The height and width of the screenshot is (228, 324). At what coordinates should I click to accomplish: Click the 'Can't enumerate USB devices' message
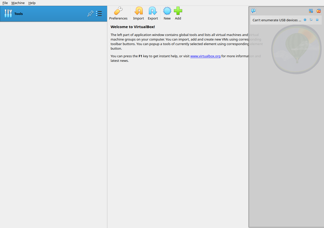point(277,20)
